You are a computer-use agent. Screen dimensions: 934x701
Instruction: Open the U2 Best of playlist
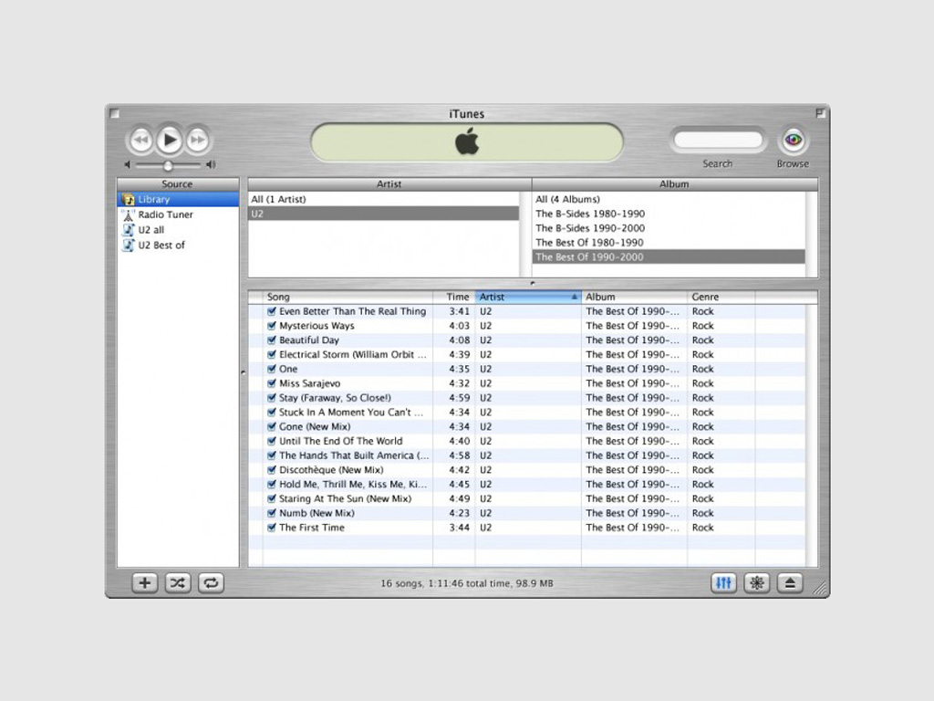[178, 245]
